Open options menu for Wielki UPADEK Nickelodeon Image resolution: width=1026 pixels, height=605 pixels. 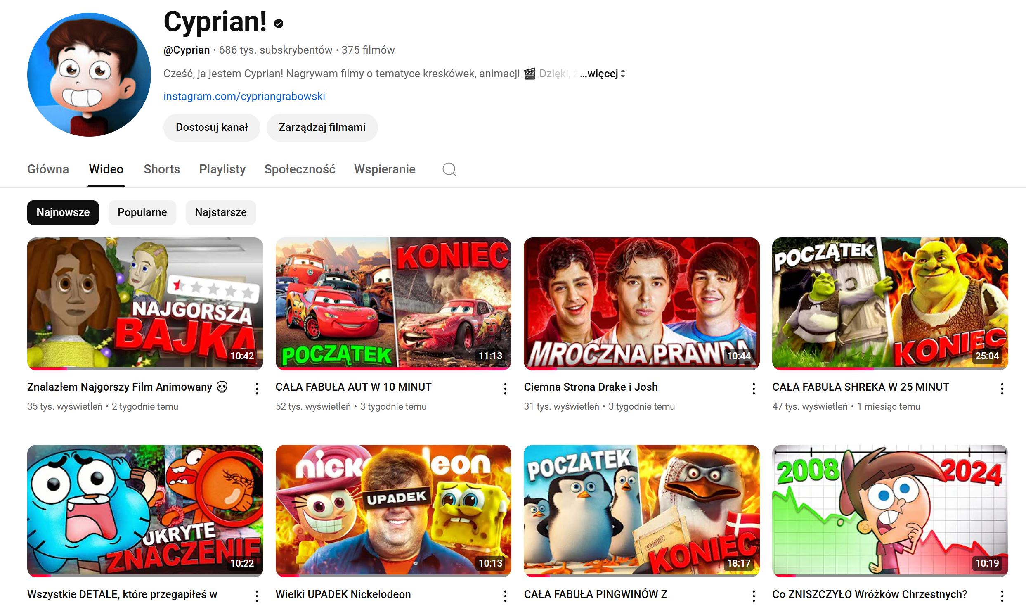point(505,596)
